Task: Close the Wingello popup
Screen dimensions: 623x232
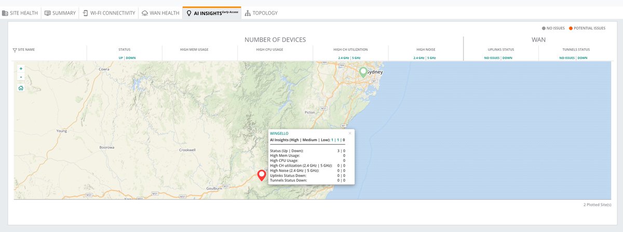Action: 350,133
